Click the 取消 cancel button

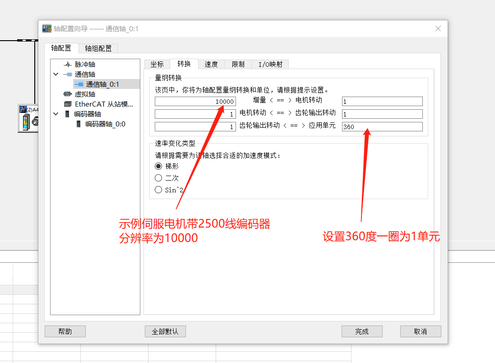(x=421, y=331)
